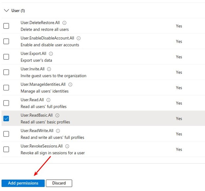Show info for User.EnableDisableAccount.All
The width and height of the screenshot is (205, 191).
pos(79,38)
